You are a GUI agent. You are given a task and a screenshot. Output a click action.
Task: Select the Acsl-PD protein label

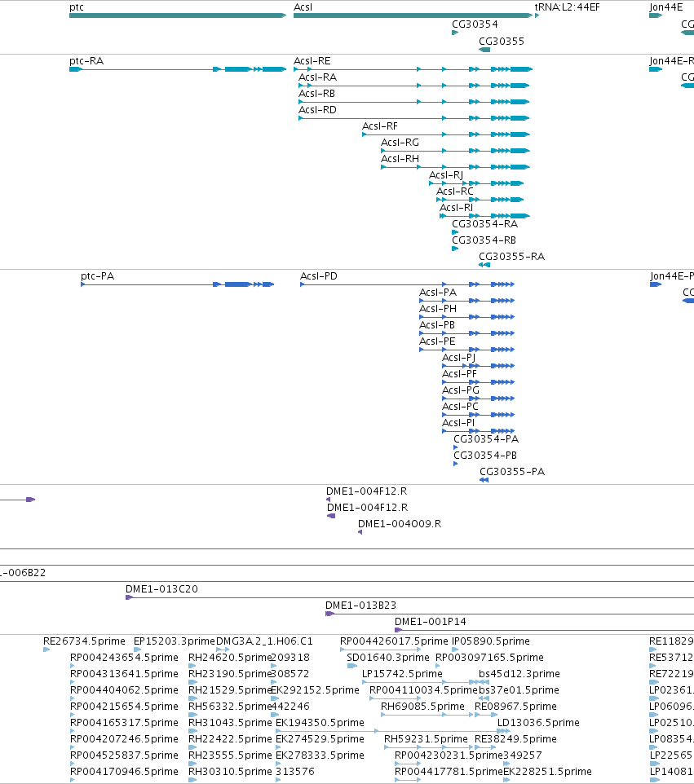(x=318, y=276)
